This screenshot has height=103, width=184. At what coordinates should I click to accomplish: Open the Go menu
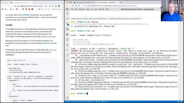(x=92, y=9)
